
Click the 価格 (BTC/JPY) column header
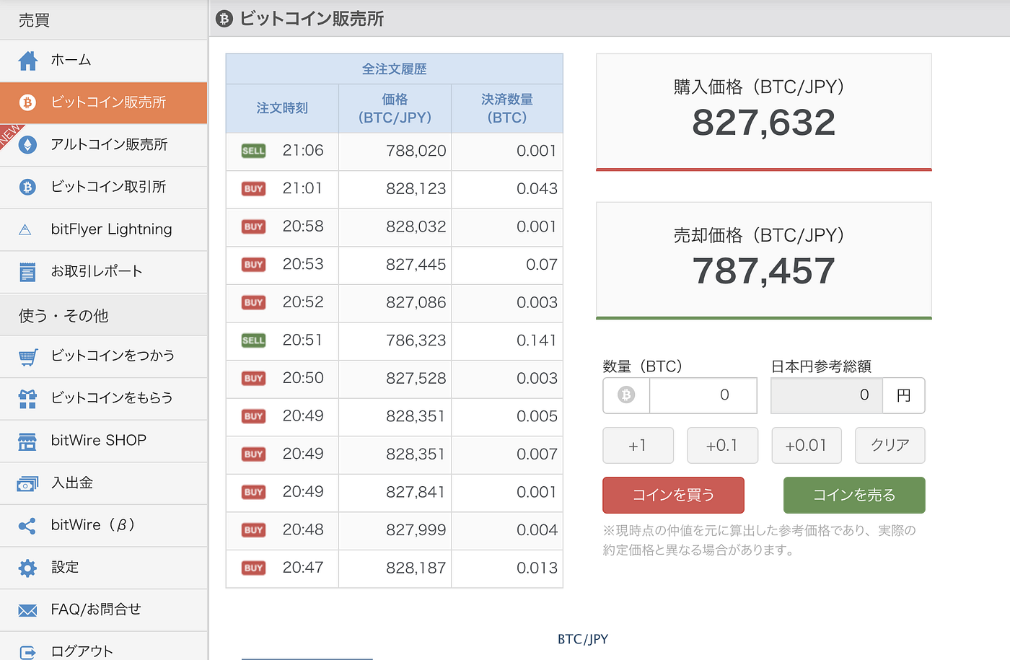coord(395,109)
